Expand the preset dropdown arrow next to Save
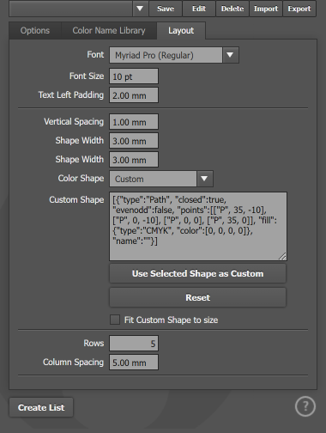This screenshot has width=326, height=433. [x=140, y=9]
